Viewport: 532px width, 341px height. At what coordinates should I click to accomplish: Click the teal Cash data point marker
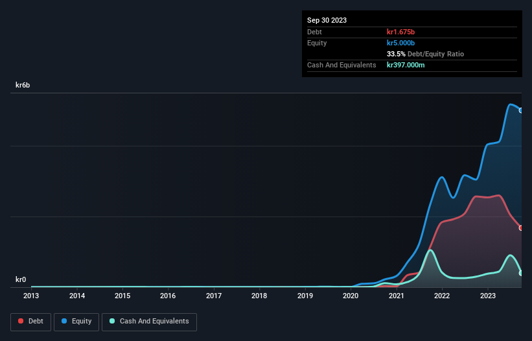pos(521,273)
